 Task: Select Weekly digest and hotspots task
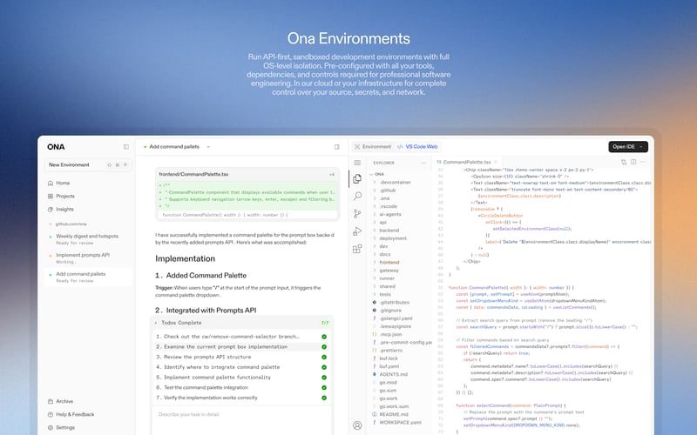(87, 239)
